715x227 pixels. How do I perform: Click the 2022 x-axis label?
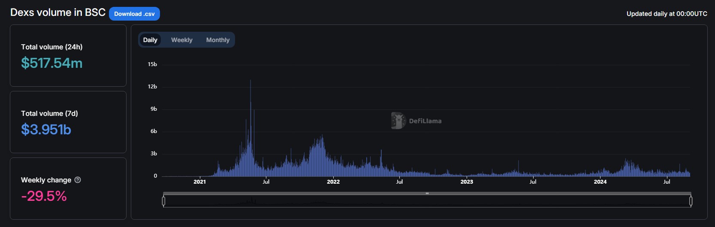(333, 182)
